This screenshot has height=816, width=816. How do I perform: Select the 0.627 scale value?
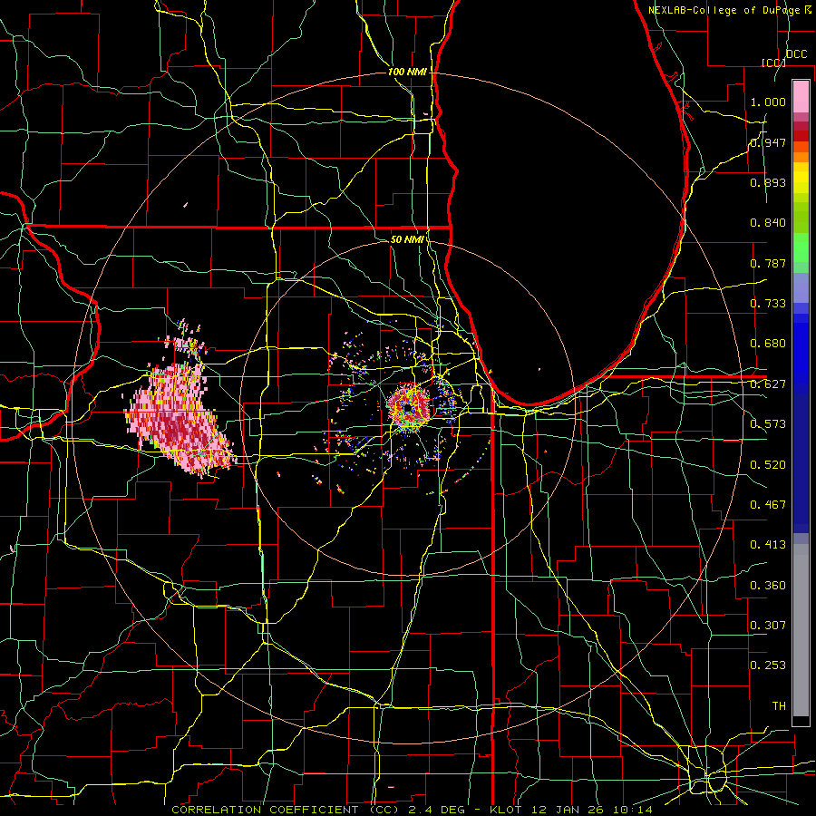tap(768, 384)
